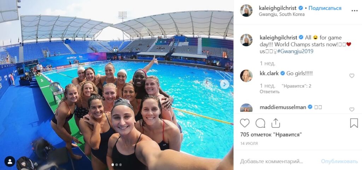Open comments via speech bubble icon
The width and height of the screenshot is (362, 170).
pos(260,123)
